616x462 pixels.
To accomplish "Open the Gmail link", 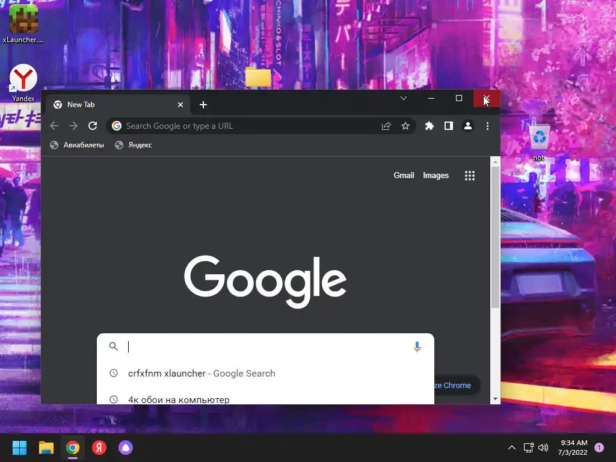I will tap(404, 175).
